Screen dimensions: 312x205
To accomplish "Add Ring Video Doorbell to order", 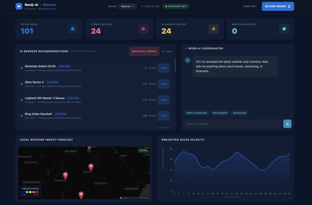I will coord(164,116).
